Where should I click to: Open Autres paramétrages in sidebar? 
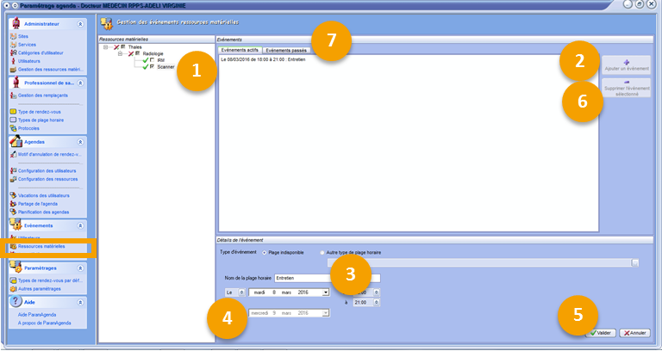click(42, 289)
